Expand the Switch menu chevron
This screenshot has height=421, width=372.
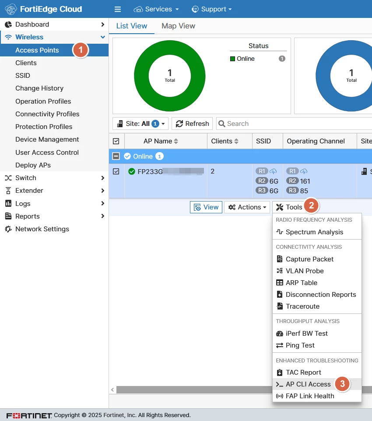(x=103, y=178)
